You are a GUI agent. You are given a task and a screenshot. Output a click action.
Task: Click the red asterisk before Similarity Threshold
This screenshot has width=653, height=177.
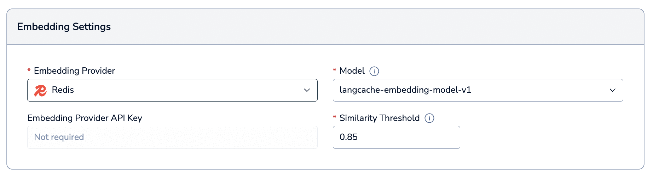(335, 117)
